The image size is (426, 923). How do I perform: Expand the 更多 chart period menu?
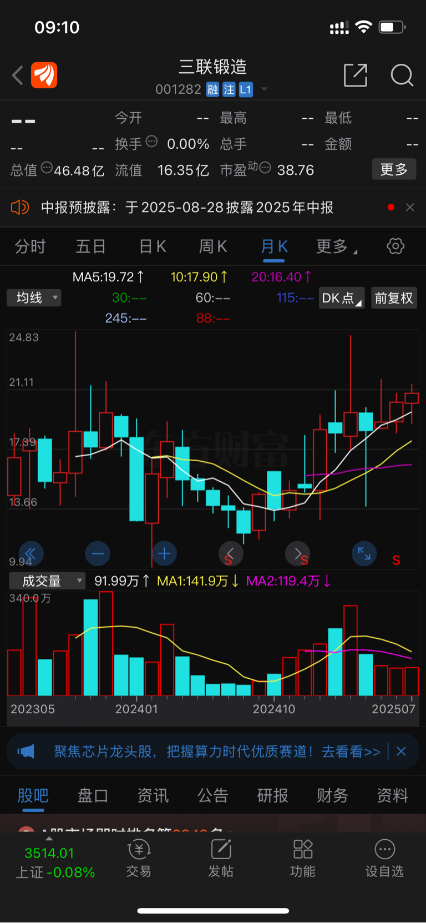pos(336,246)
